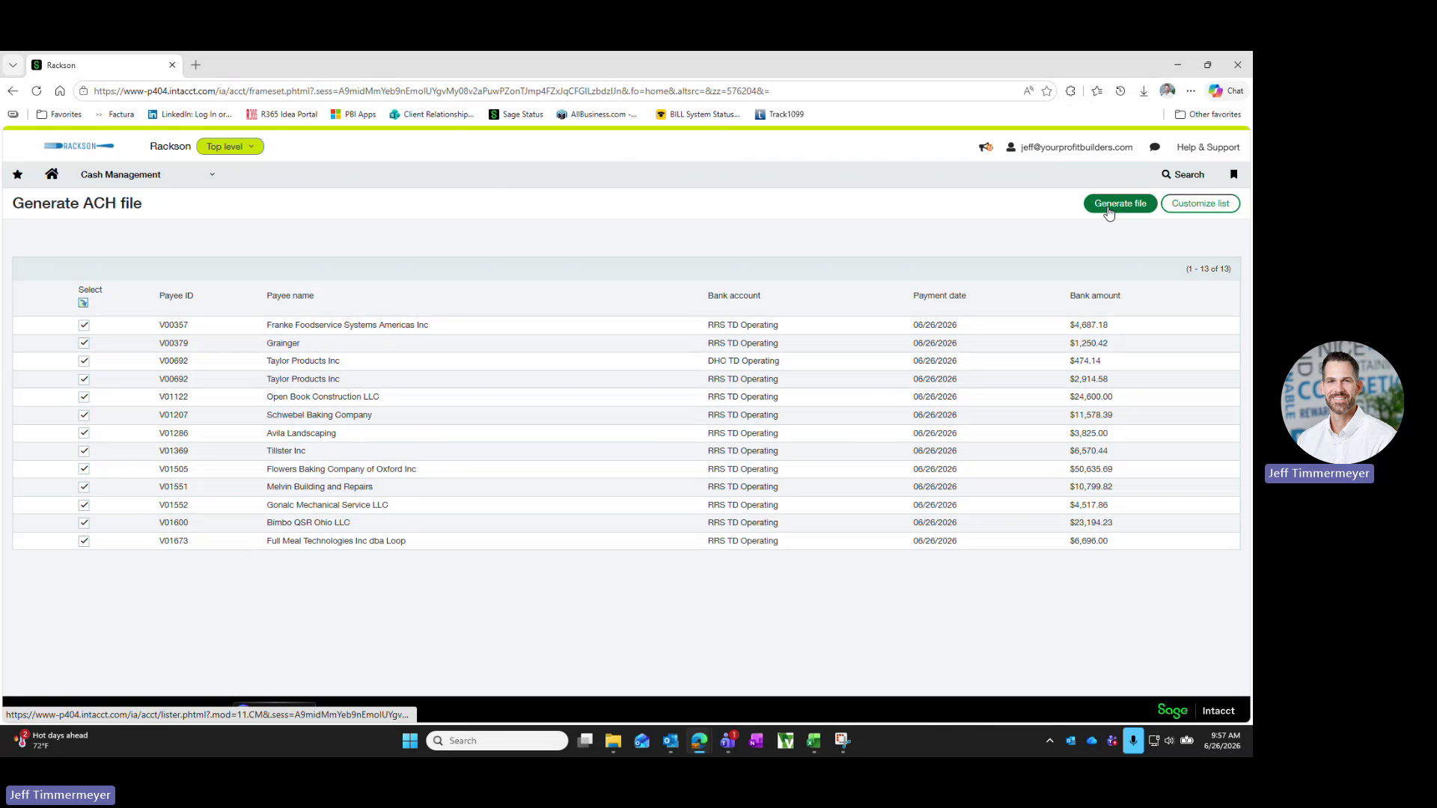The image size is (1437, 808).
Task: Uncheck the Grainger payment checkbox
Action: click(x=84, y=343)
